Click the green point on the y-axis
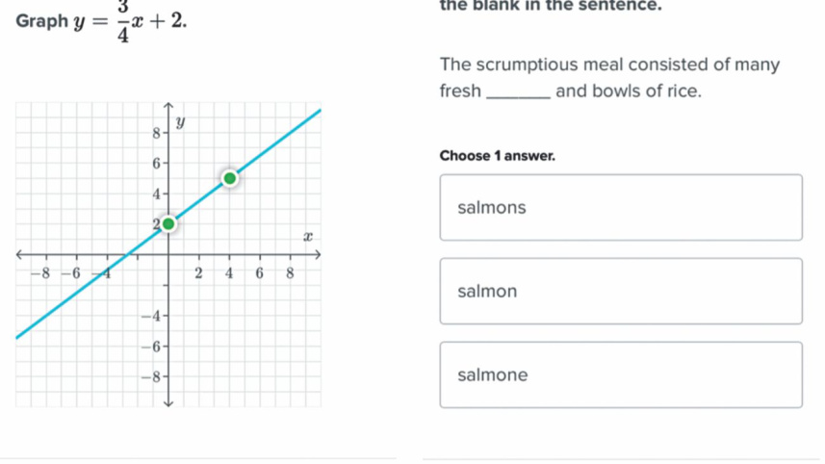The image size is (825, 464). (168, 224)
